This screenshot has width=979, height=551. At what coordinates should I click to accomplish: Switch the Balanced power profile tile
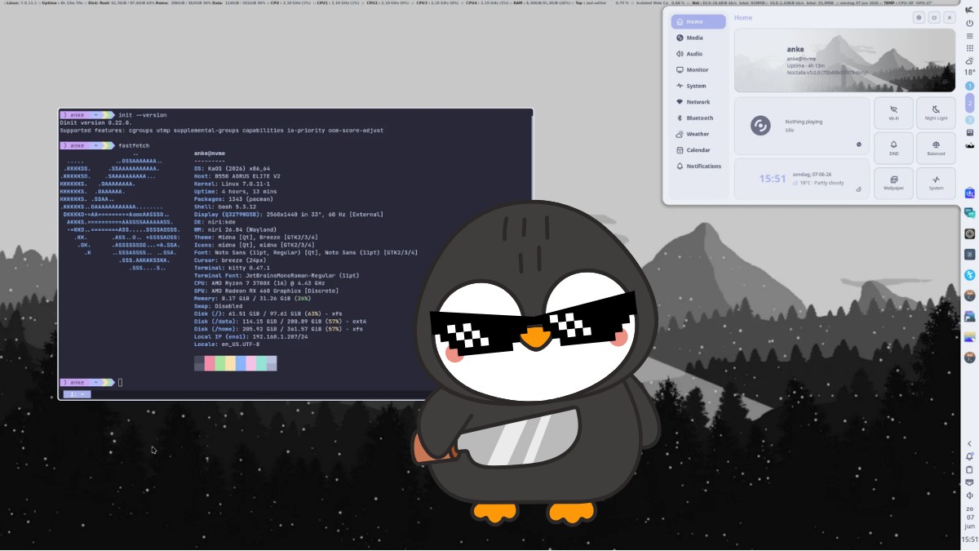(936, 148)
